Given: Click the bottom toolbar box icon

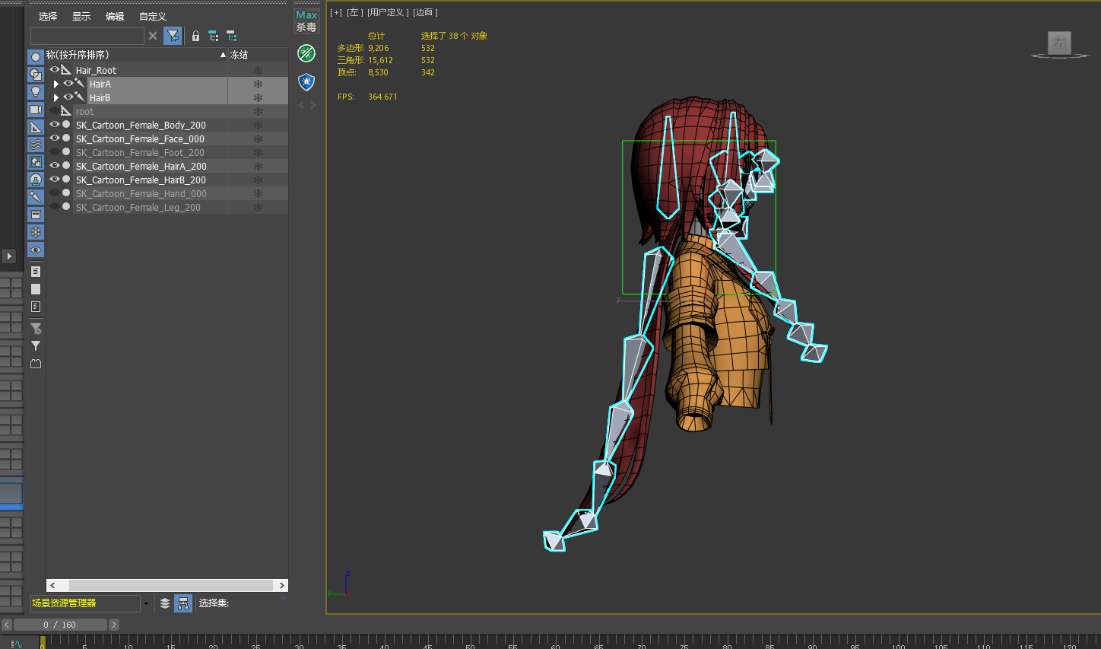Looking at the screenshot, I should [36, 364].
